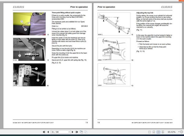184x136 pixels.
Task: Click figure 8 rubber strap photo
Action: (29, 24)
